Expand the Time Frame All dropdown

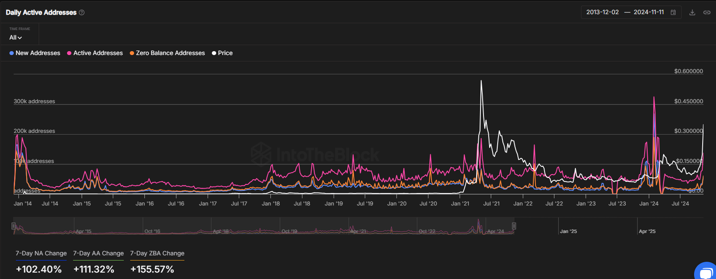coord(16,37)
